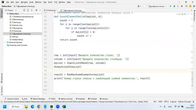
Task: Switch to the 6 Списки.py editor tab
Action: pos(51,10)
